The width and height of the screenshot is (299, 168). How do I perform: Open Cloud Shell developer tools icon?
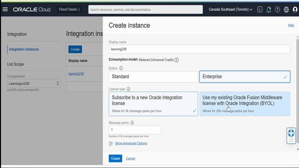tap(260, 9)
